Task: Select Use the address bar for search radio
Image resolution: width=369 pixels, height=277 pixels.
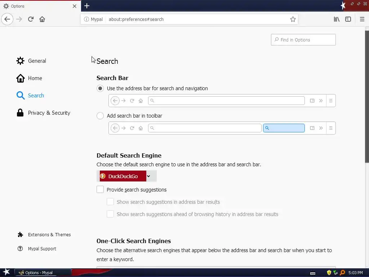Action: (x=100, y=88)
